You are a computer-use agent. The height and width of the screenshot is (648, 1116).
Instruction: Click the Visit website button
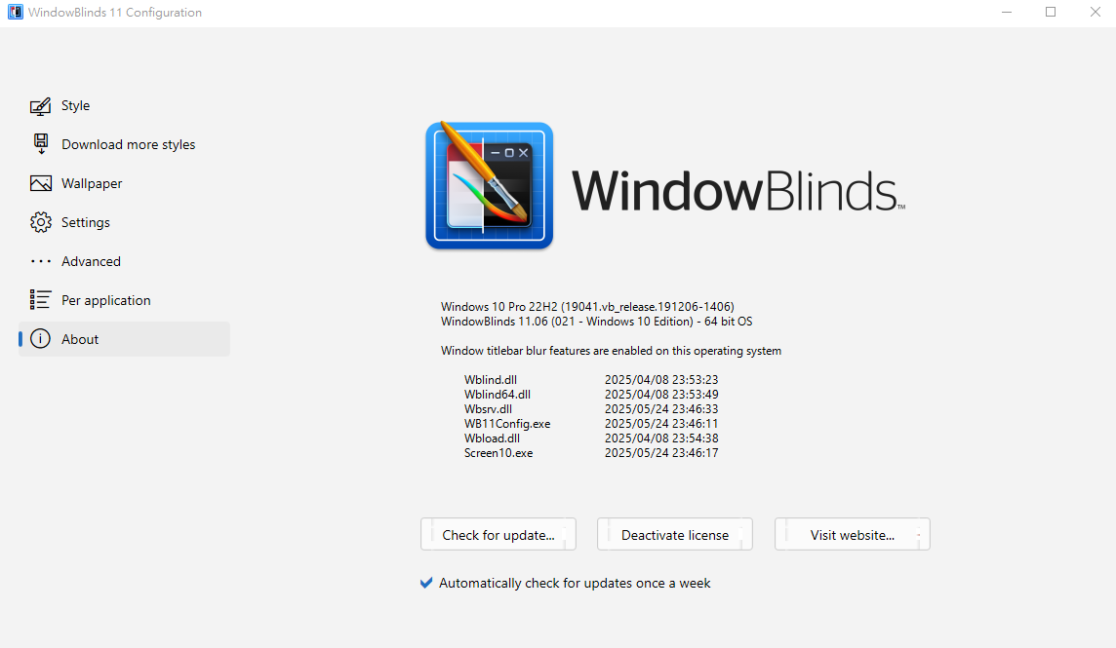[x=852, y=534]
